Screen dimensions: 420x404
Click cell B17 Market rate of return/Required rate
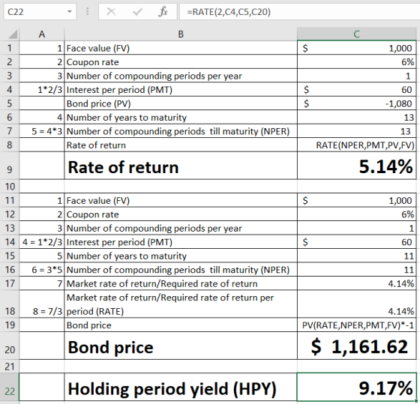click(181, 283)
